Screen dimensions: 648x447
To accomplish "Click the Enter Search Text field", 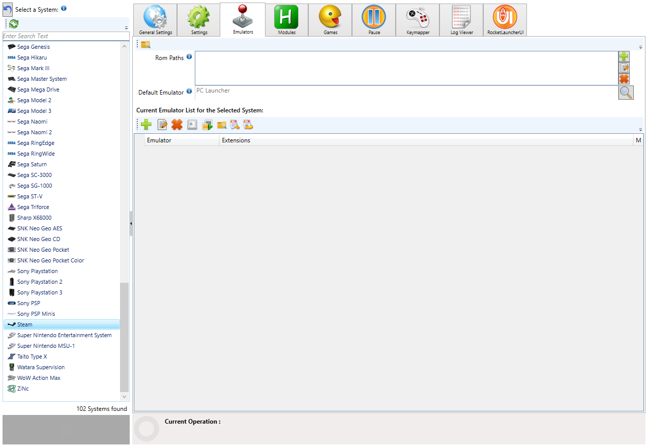I will 65,36.
